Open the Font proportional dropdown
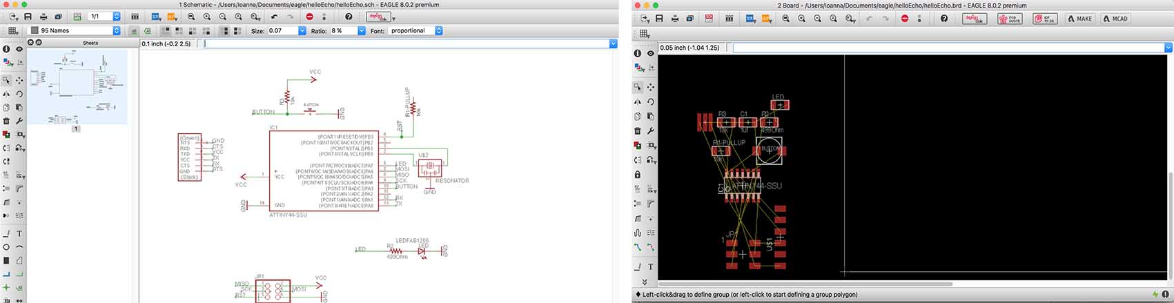The height and width of the screenshot is (303, 1174). point(439,30)
